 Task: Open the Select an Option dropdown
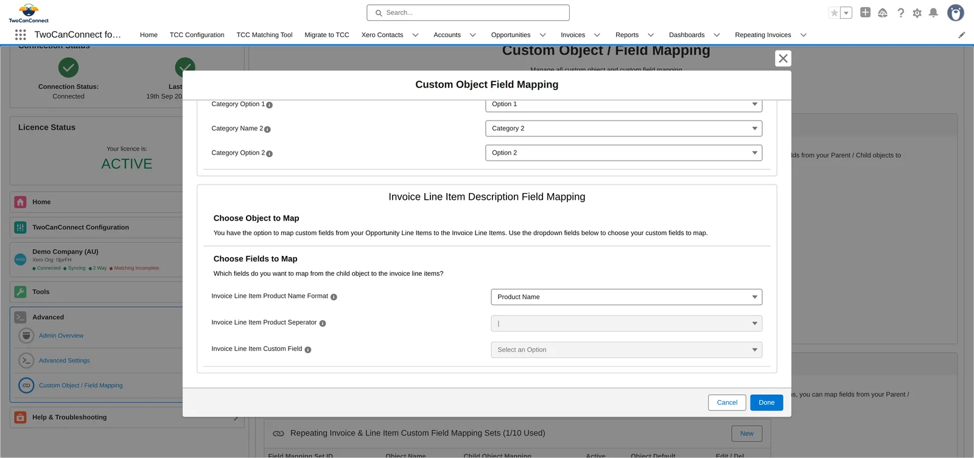pos(626,350)
